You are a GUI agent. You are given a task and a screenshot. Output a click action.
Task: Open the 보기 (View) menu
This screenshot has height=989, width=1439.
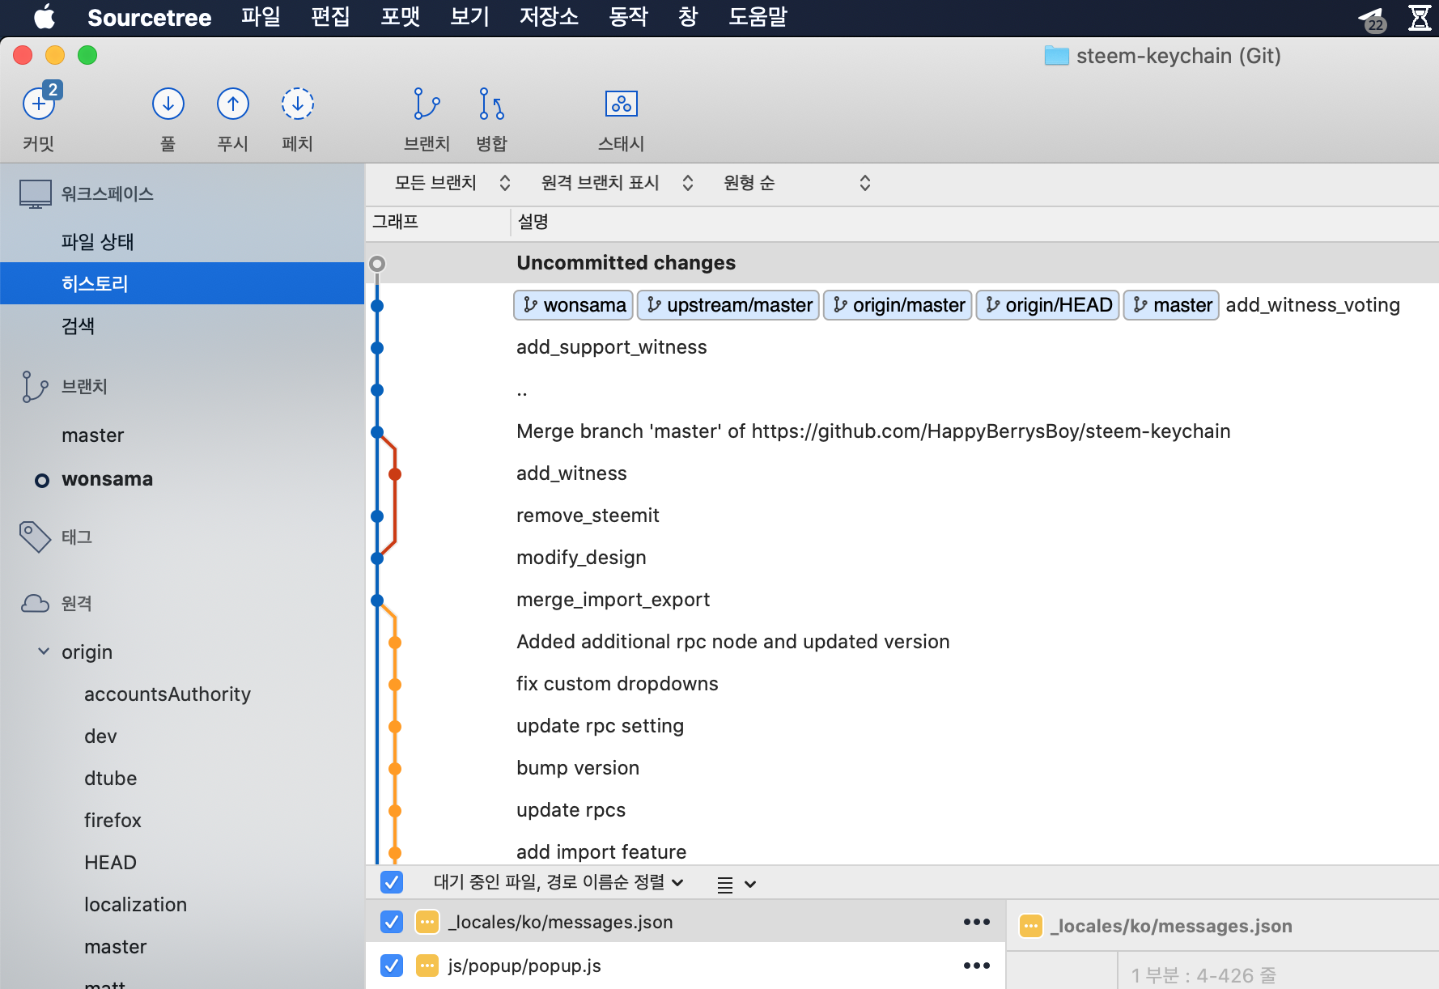coord(469,17)
